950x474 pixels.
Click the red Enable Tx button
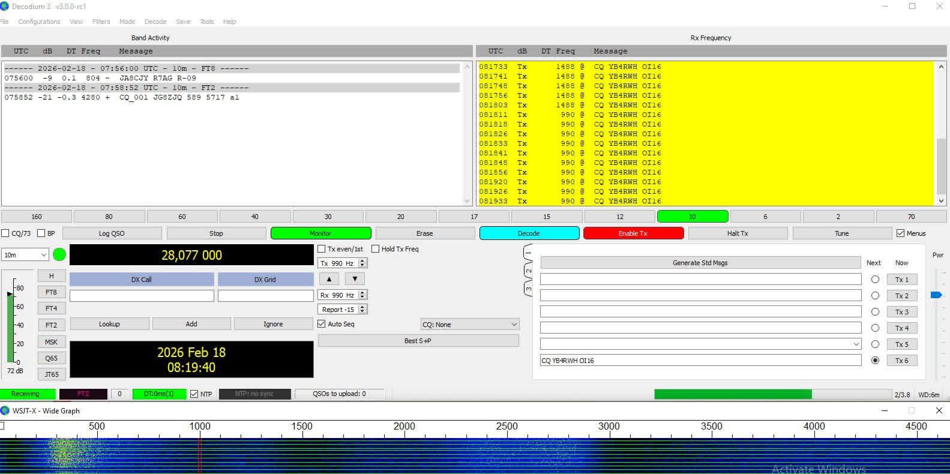pyautogui.click(x=633, y=233)
